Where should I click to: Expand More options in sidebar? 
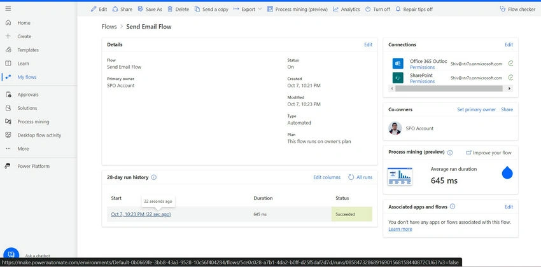pyautogui.click(x=23, y=149)
